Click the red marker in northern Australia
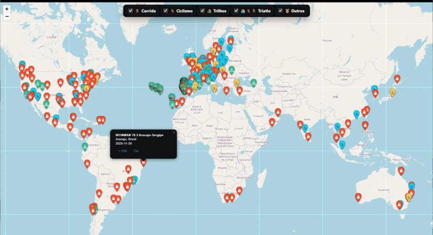The width and height of the screenshot is (433, 235). tap(401, 170)
